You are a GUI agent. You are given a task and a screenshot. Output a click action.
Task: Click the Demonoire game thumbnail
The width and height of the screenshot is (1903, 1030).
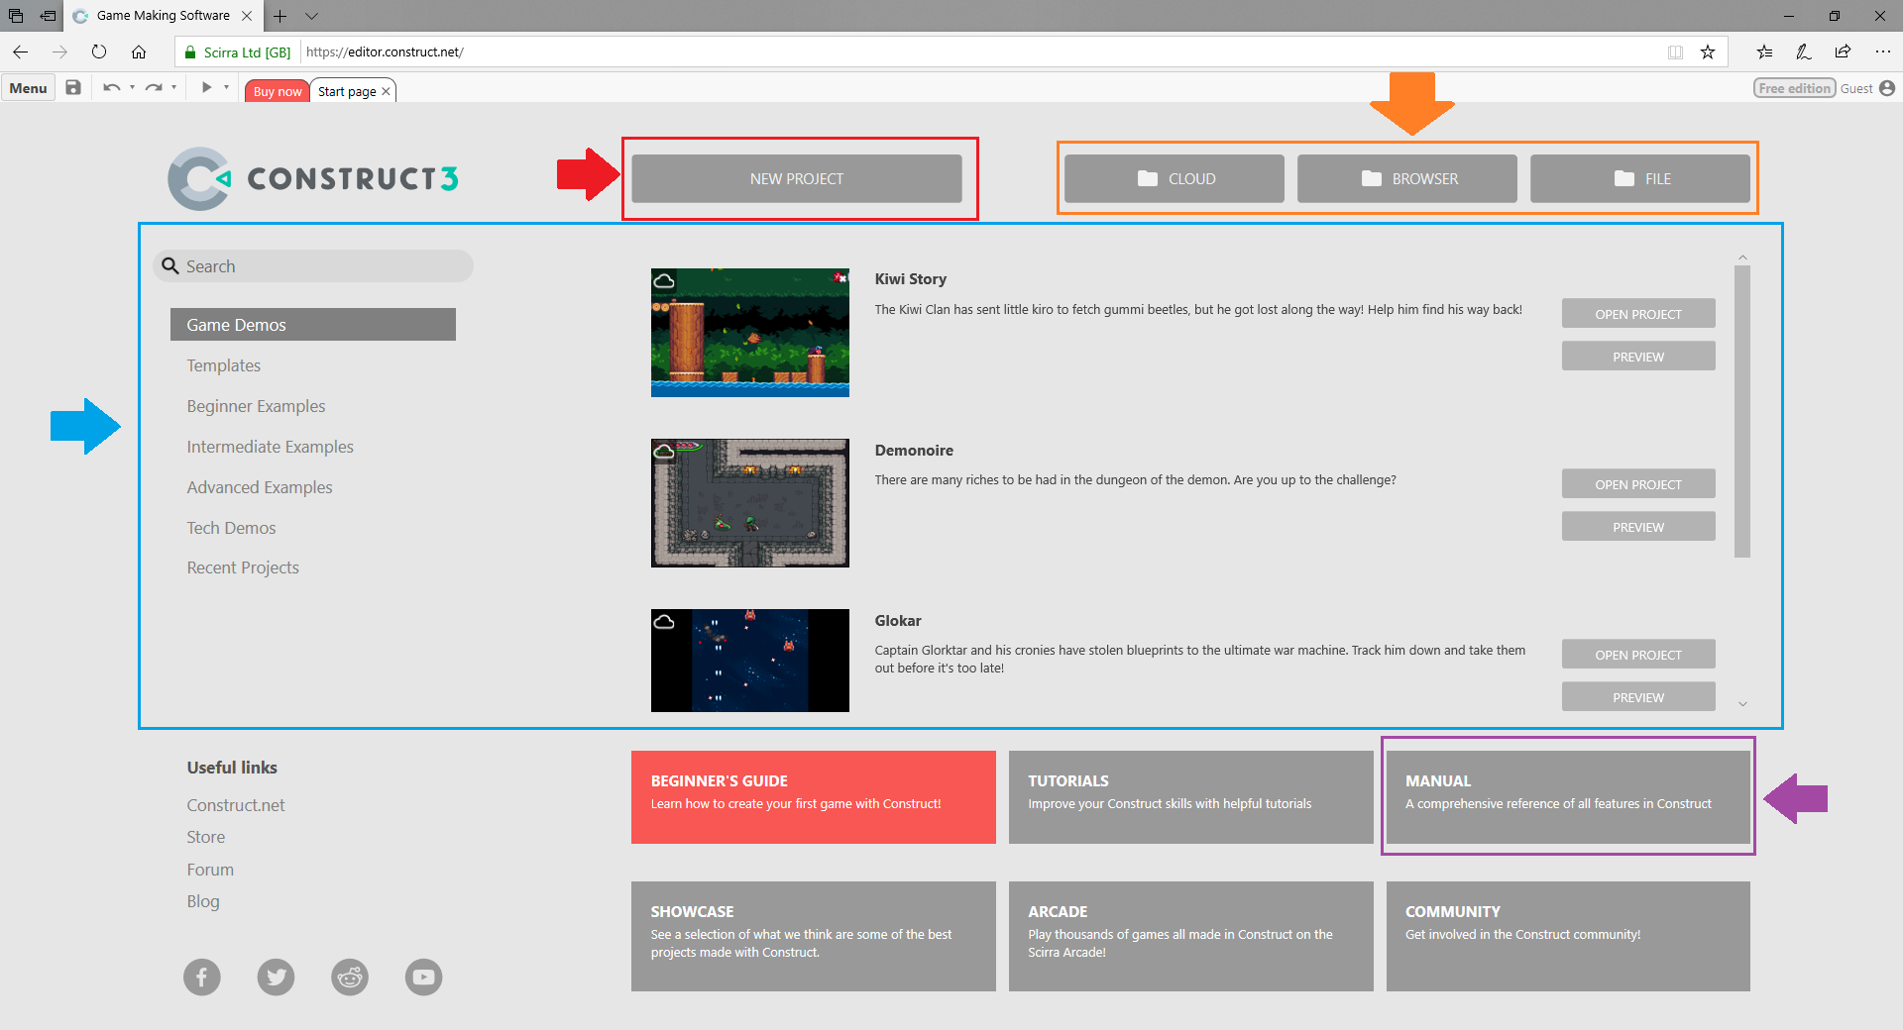click(749, 503)
